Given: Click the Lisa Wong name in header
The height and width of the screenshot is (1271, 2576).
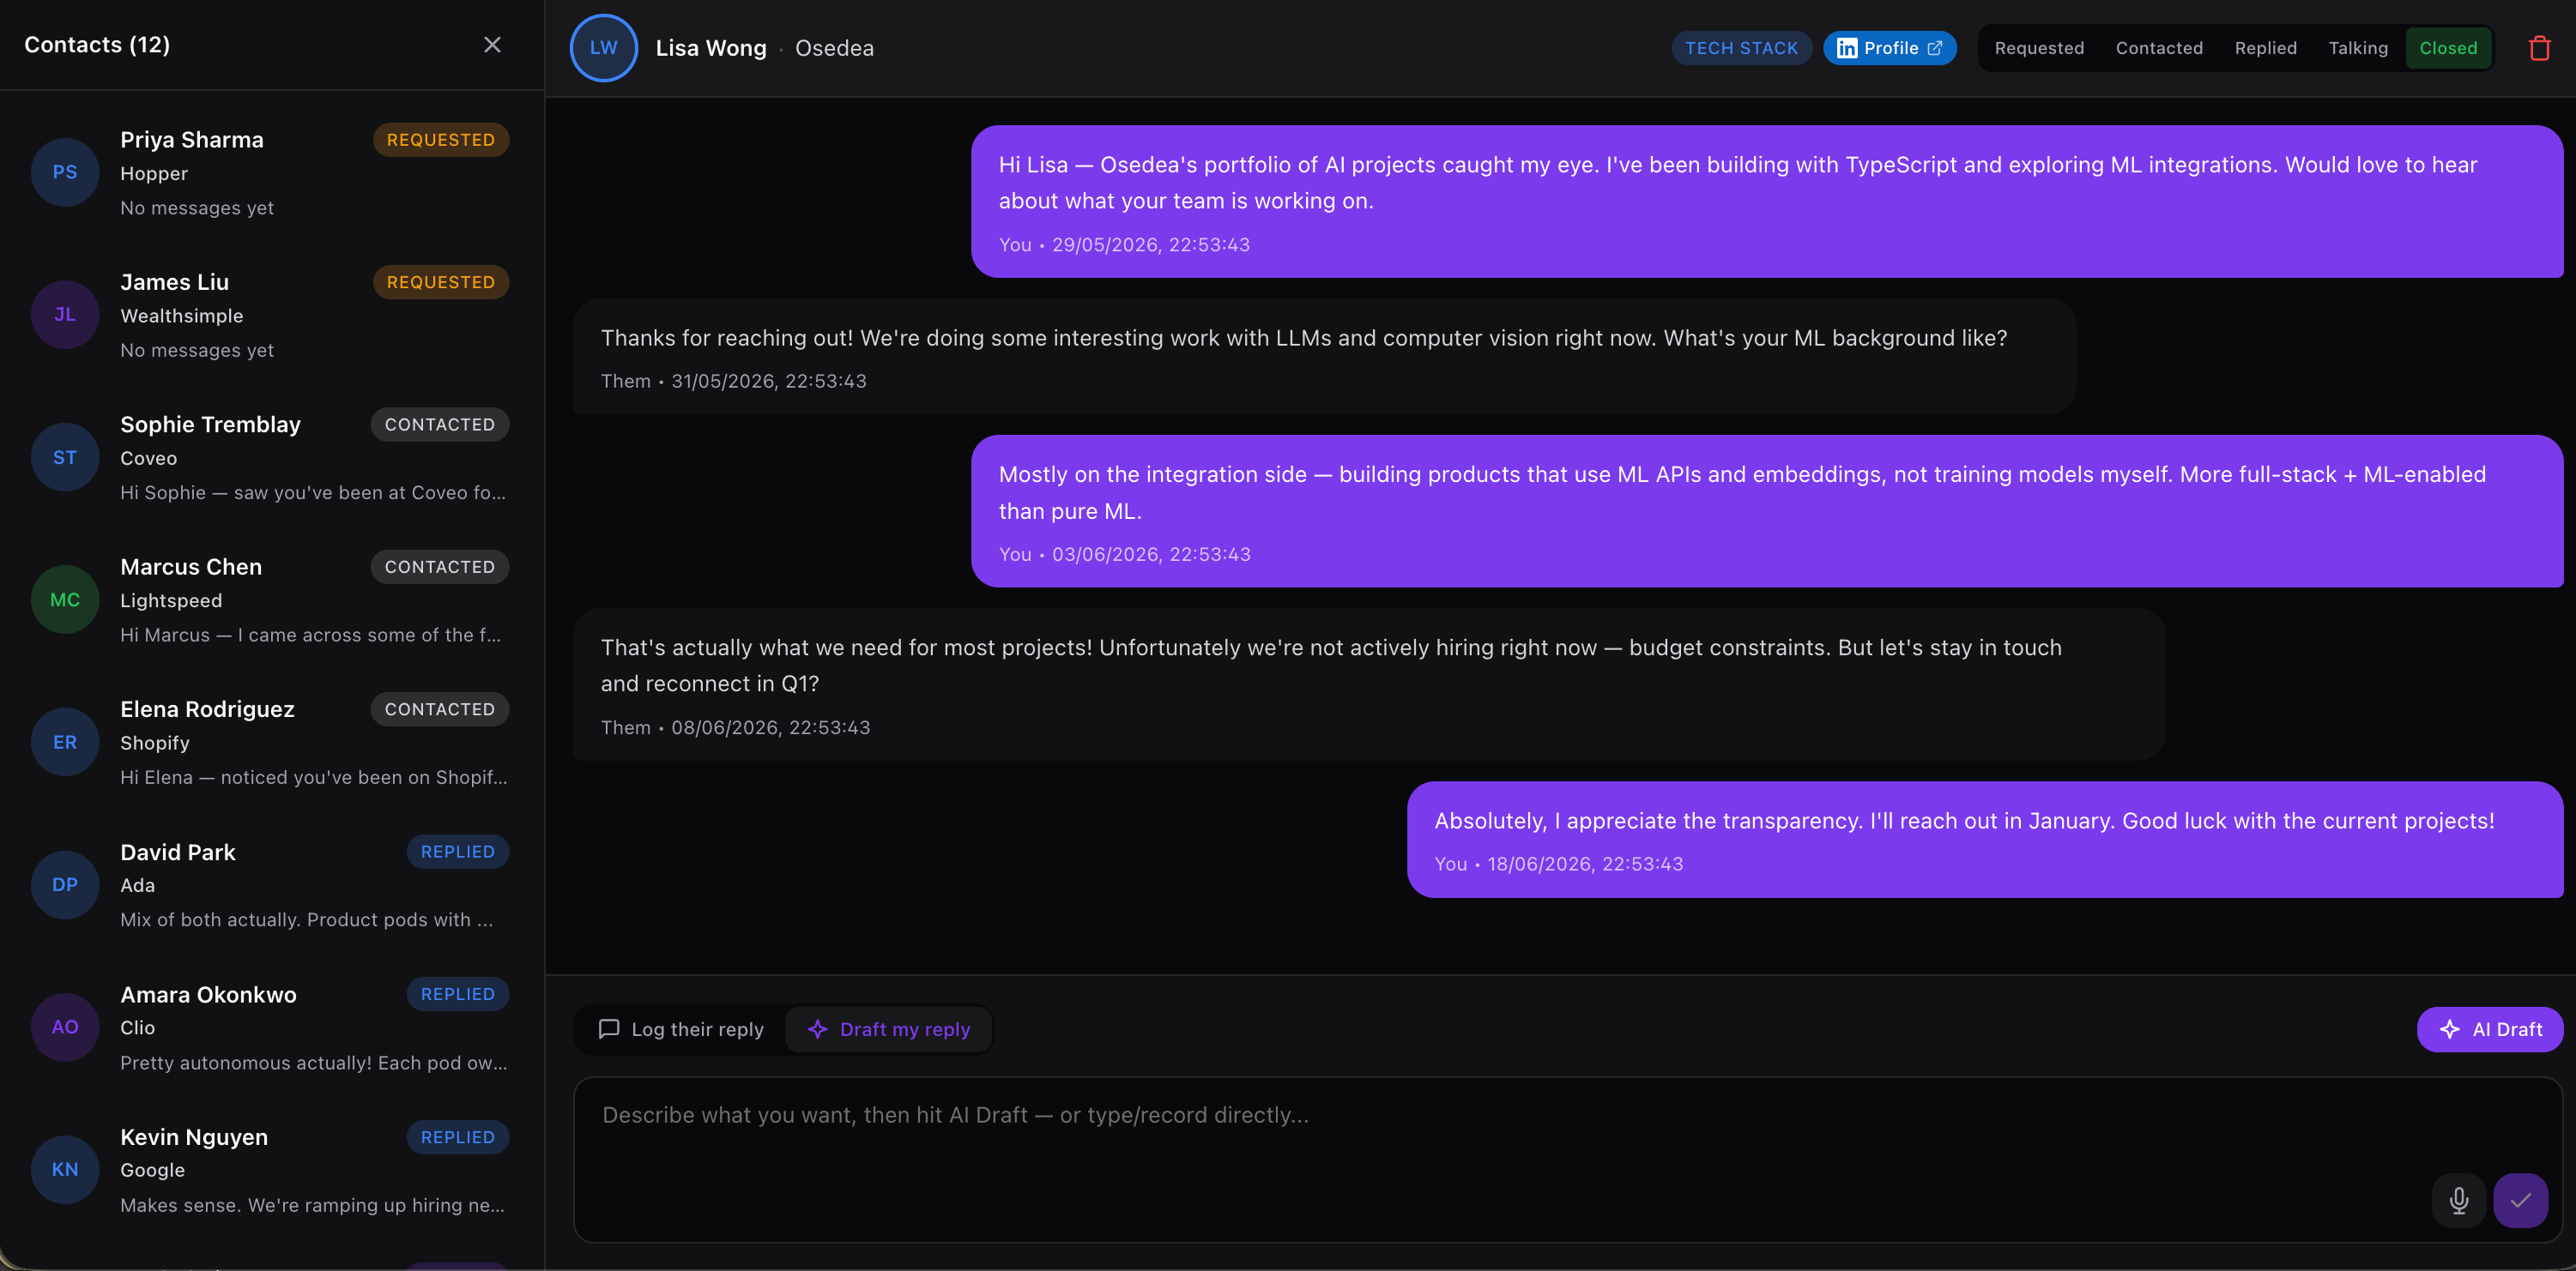Looking at the screenshot, I should tap(711, 48).
